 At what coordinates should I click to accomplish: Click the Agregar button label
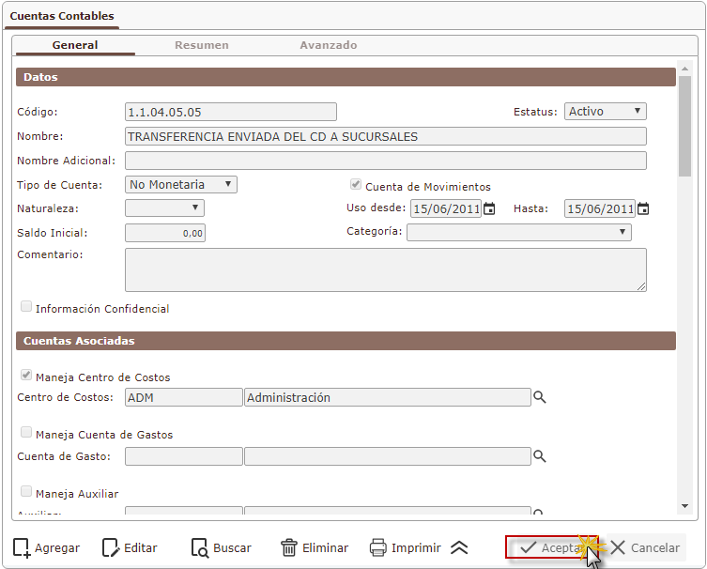[x=57, y=548]
